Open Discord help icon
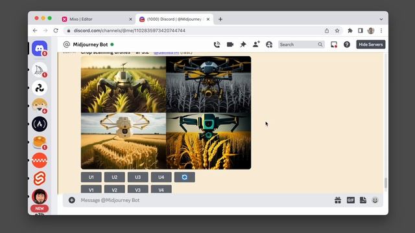Image resolution: width=415 pixels, height=233 pixels. [347, 45]
